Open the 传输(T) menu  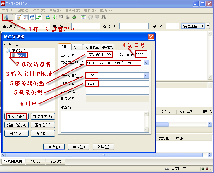pos(55,11)
